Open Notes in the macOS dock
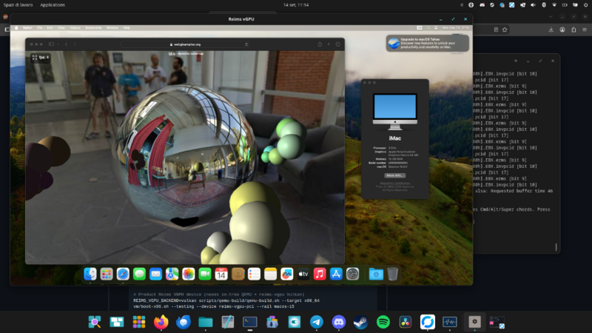 pyautogui.click(x=270, y=274)
